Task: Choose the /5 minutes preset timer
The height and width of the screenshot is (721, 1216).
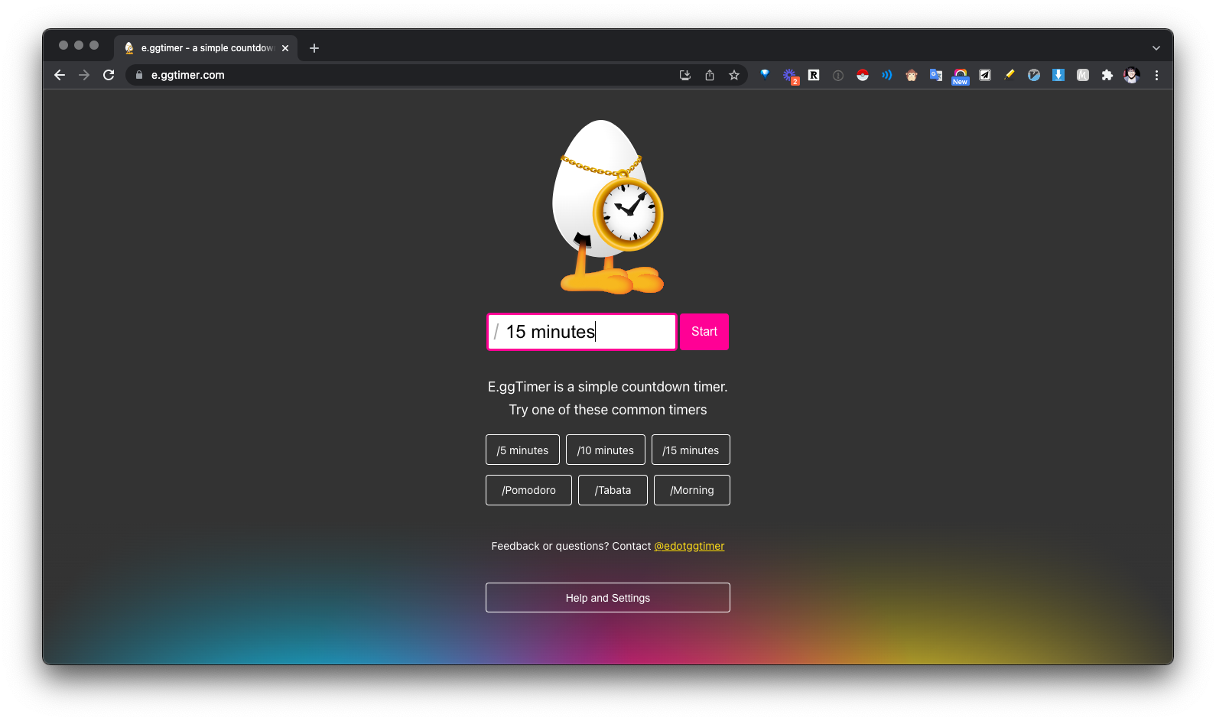Action: tap(522, 450)
